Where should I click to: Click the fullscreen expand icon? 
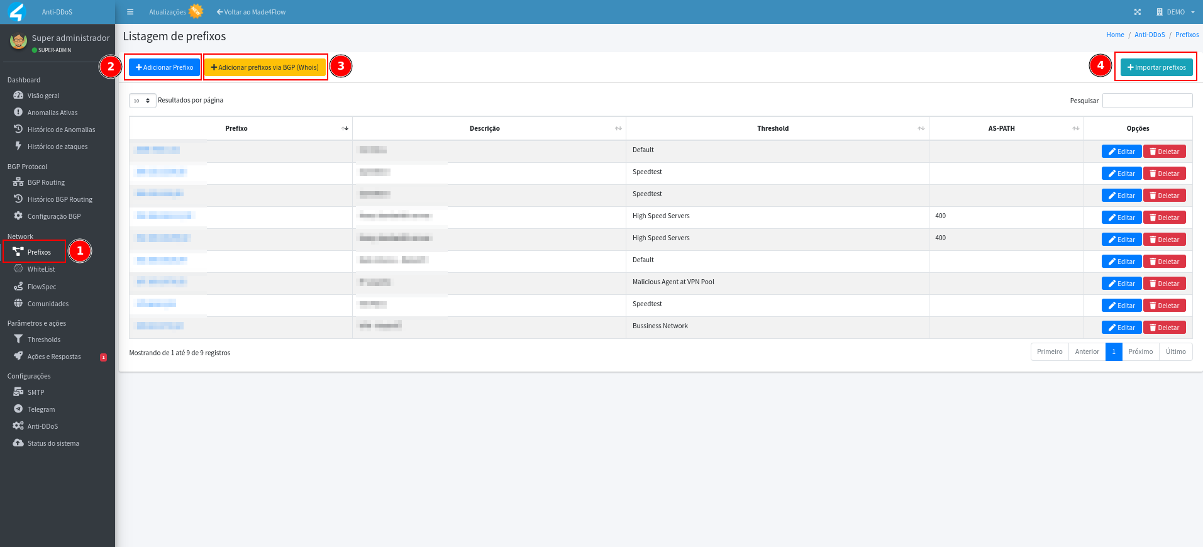pyautogui.click(x=1137, y=12)
